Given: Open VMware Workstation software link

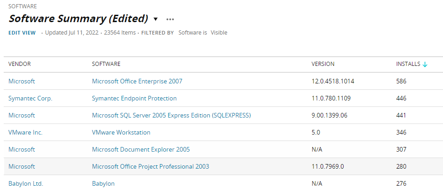Looking at the screenshot, I should 121,132.
